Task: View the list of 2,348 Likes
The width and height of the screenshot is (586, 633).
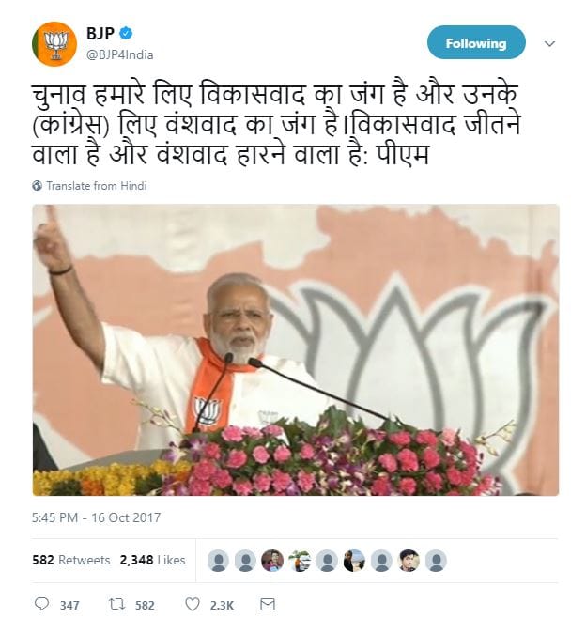Action: click(x=152, y=561)
